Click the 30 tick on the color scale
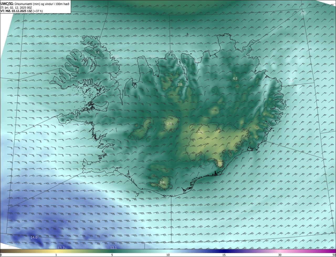Image resolution: width=336 pixels, height=257 pixels. [280, 255]
